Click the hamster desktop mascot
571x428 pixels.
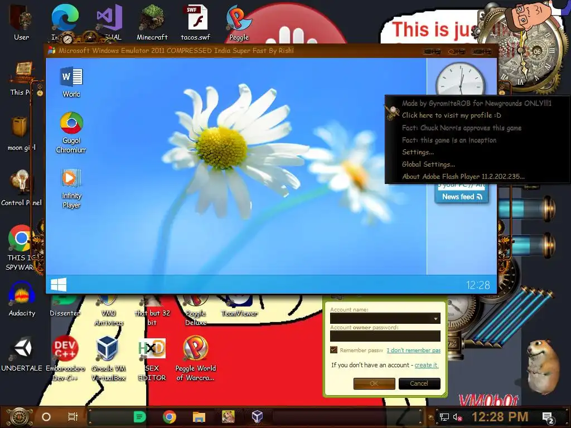pos(543,367)
